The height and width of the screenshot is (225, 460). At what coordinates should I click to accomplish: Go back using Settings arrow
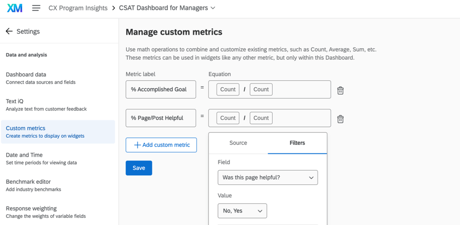9,31
